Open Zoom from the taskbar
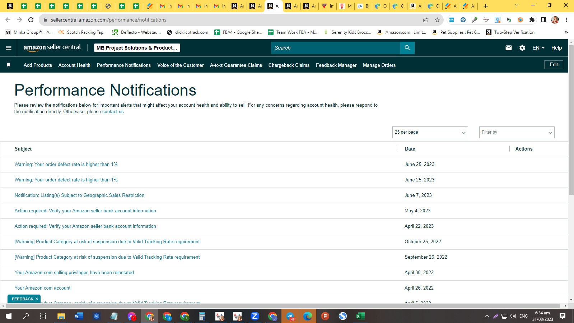 point(255,316)
